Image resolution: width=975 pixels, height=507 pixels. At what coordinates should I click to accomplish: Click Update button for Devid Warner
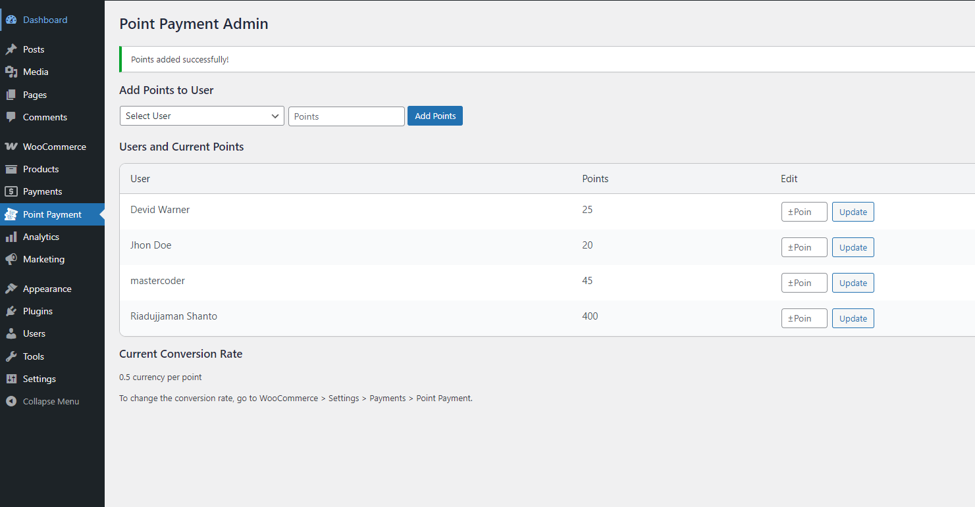tap(853, 212)
